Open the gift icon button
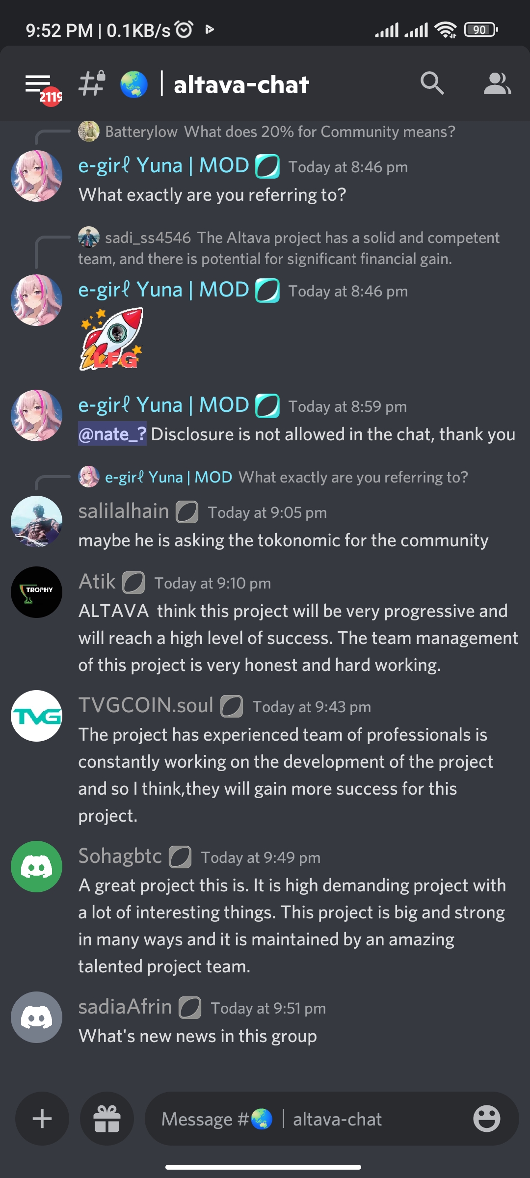 [x=107, y=1119]
